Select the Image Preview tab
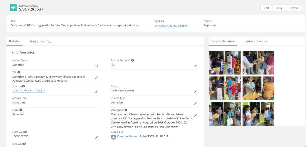The image size is (306, 147). click(x=223, y=41)
